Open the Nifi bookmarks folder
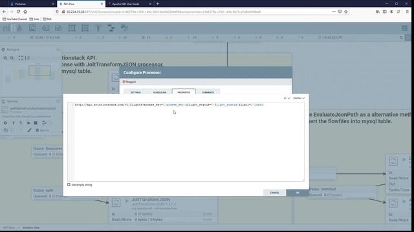This screenshot has width=414, height=232. 47,19
